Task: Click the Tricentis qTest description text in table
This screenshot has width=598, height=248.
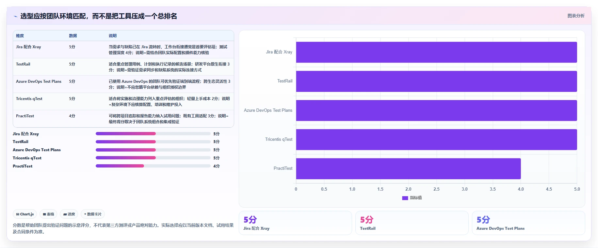Action: (169, 102)
